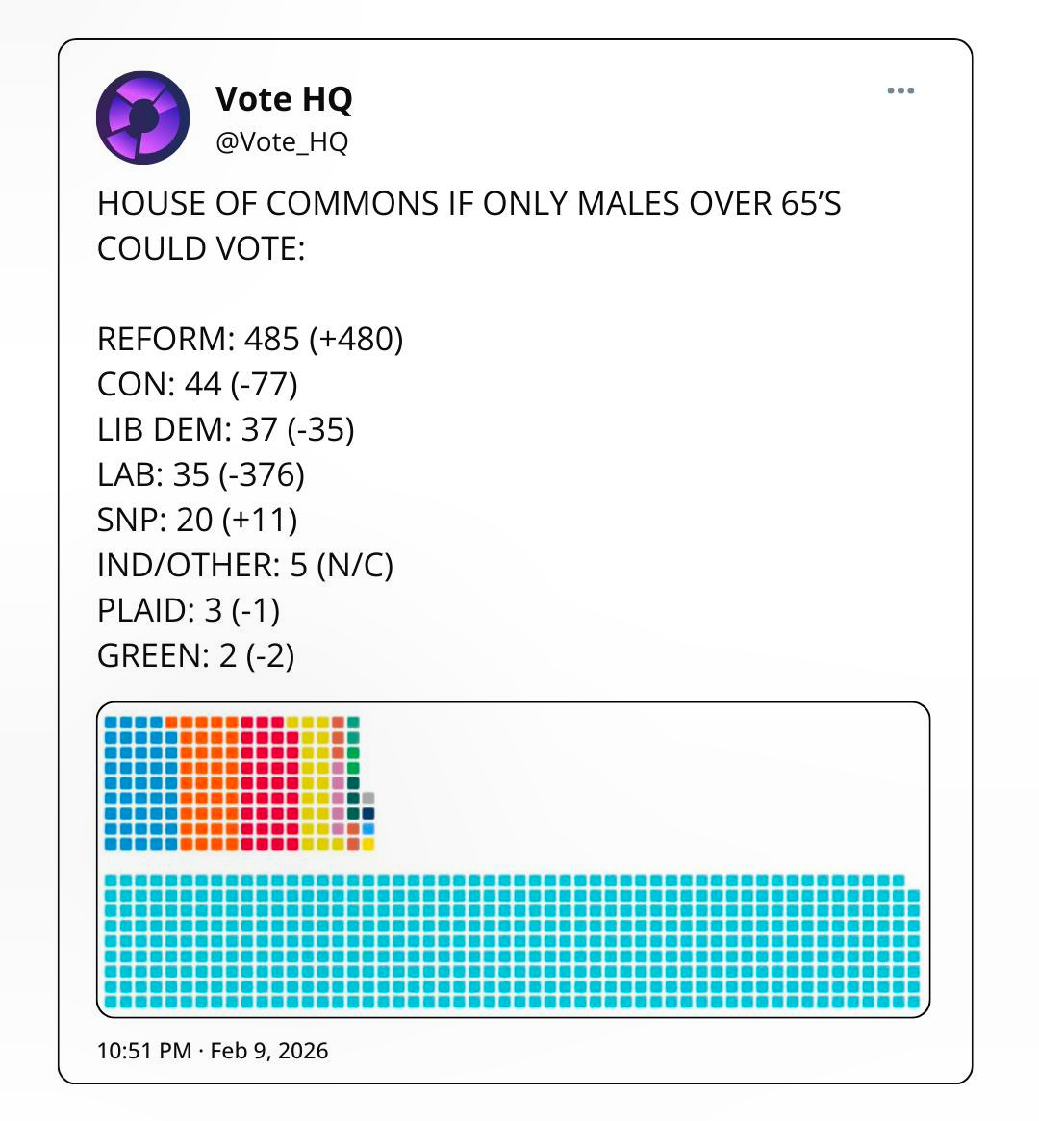Click the blue seat block in chart

[x=140, y=783]
